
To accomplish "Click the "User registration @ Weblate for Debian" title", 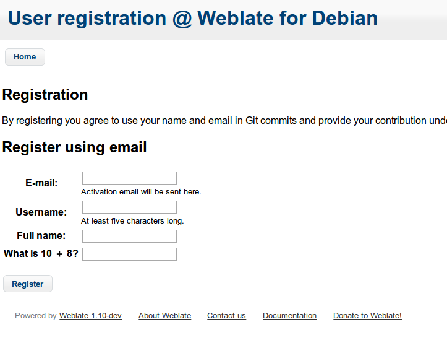I will click(192, 18).
